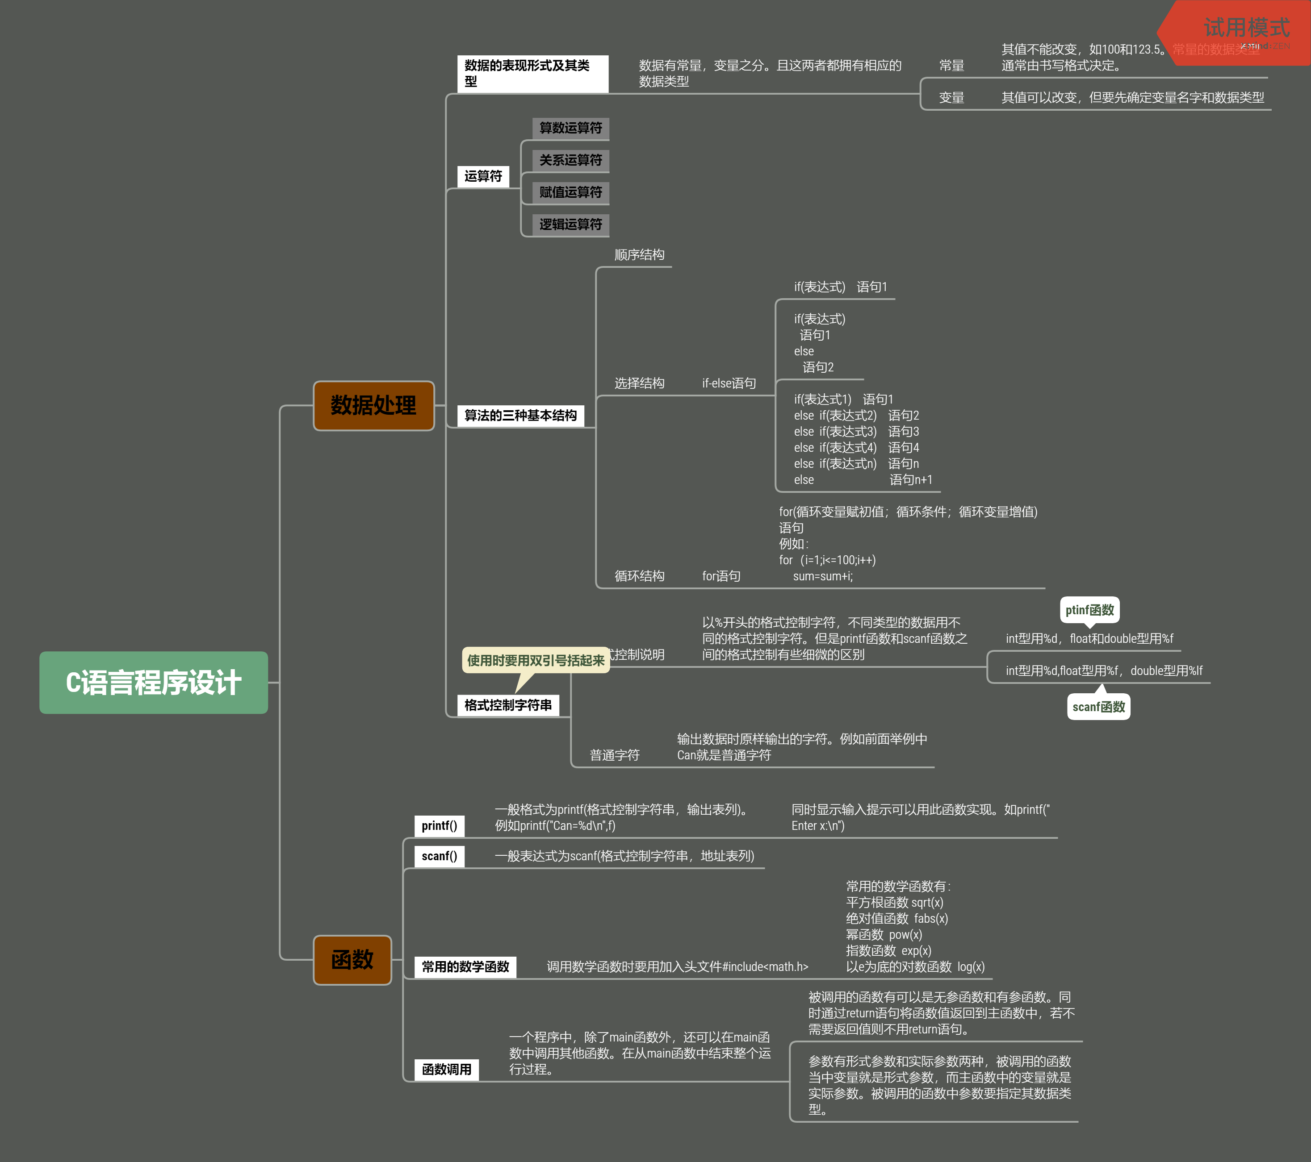Select the 运算符 subtopic

pos(483,176)
